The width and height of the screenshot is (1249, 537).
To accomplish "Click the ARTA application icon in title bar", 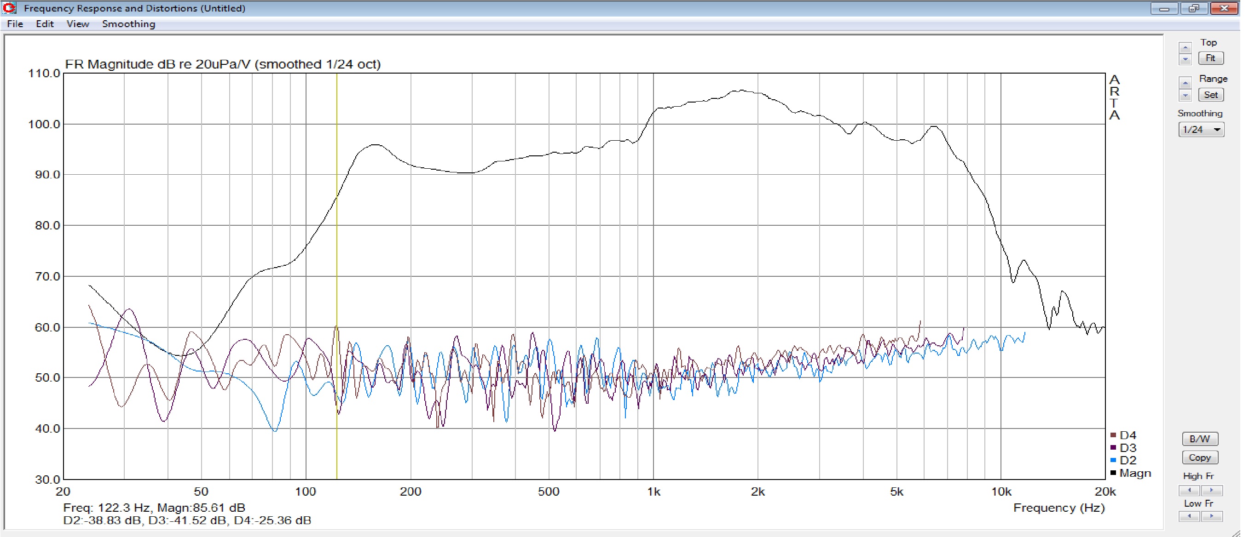I will [10, 8].
